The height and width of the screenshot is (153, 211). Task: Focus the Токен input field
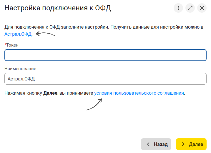click(x=105, y=55)
